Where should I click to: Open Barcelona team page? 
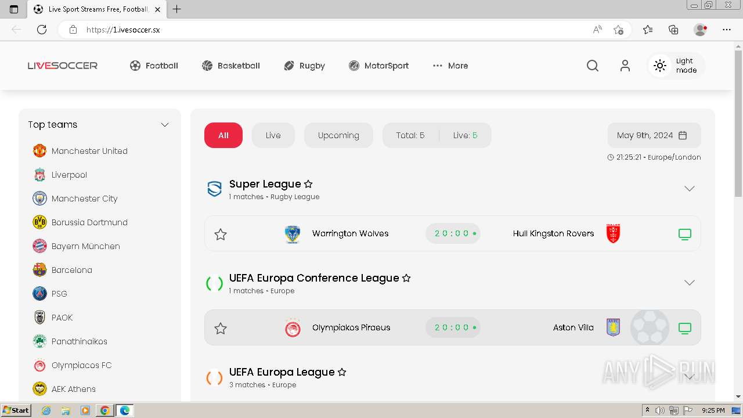tap(62, 270)
